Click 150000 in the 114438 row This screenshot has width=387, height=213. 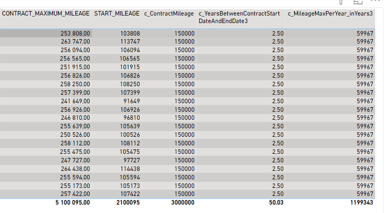coord(185,169)
